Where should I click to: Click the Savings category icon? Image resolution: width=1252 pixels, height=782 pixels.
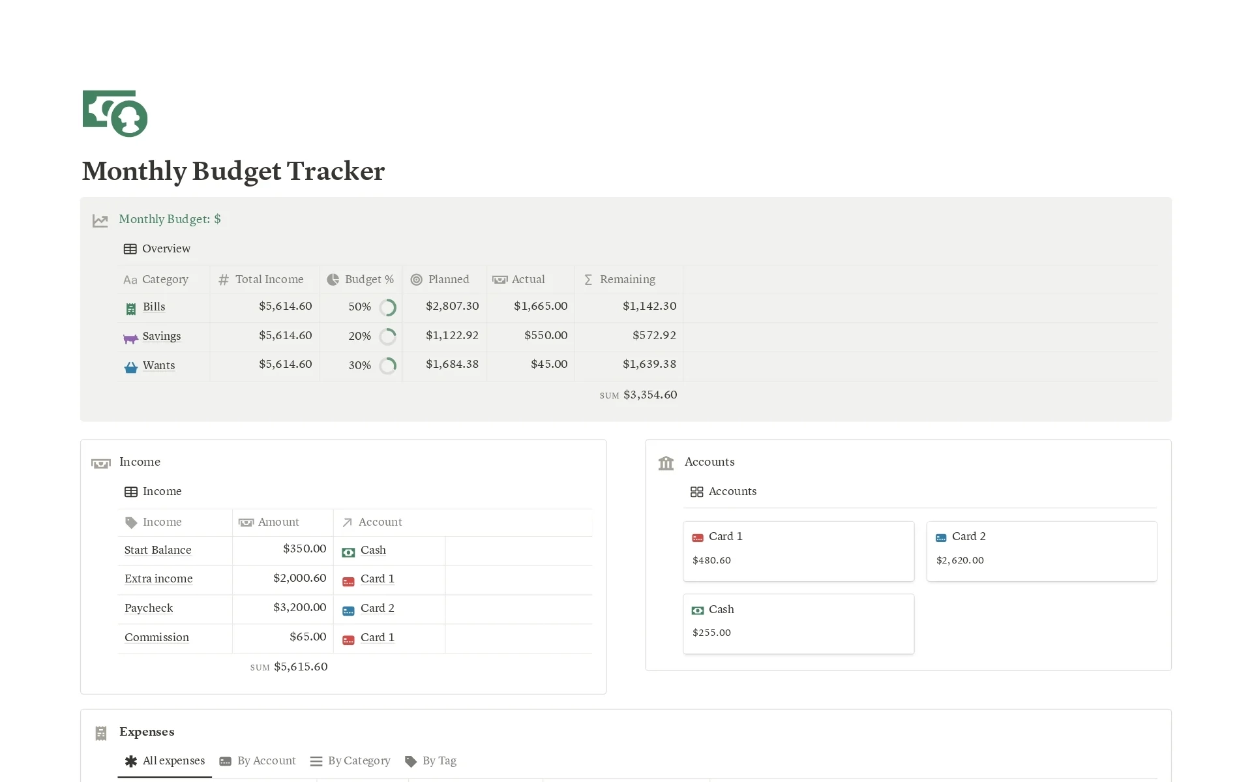[132, 335]
